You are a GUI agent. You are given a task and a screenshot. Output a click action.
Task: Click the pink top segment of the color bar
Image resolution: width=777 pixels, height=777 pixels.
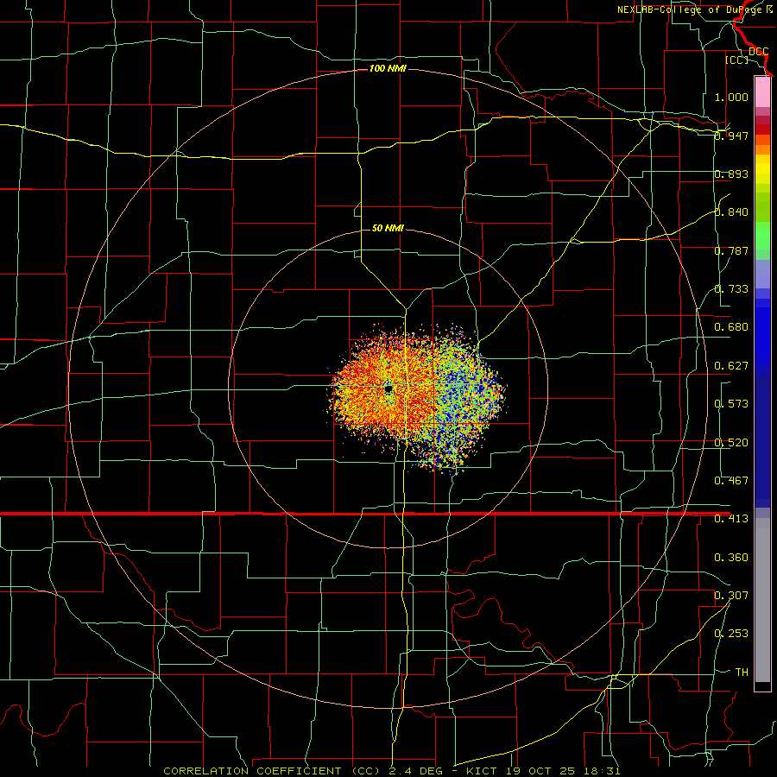[x=762, y=92]
